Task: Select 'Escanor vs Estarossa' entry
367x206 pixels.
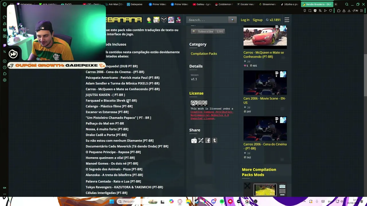Action: (x=107, y=112)
